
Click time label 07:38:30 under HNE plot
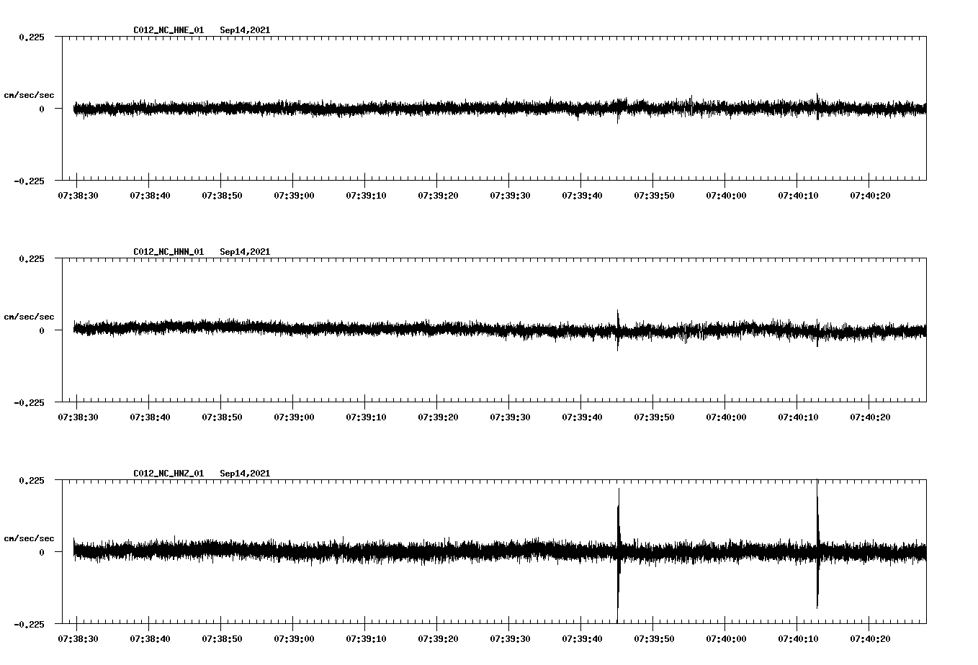[x=78, y=196]
